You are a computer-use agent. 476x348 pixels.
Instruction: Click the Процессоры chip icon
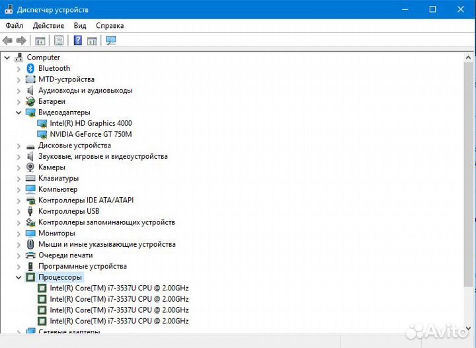(30, 277)
